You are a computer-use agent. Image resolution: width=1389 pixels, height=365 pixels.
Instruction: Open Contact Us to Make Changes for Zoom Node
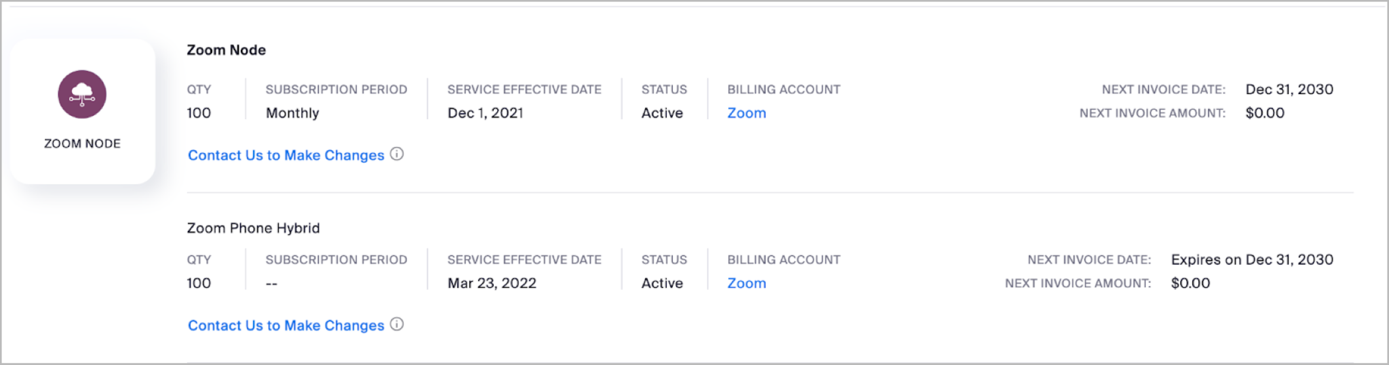click(286, 155)
